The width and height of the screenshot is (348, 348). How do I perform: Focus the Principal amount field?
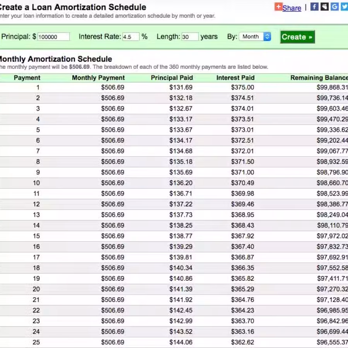[54, 37]
